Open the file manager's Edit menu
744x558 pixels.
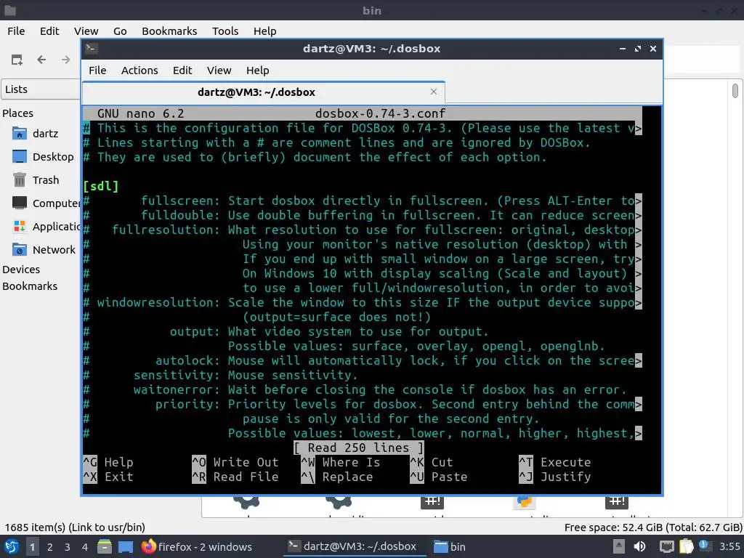coord(49,31)
